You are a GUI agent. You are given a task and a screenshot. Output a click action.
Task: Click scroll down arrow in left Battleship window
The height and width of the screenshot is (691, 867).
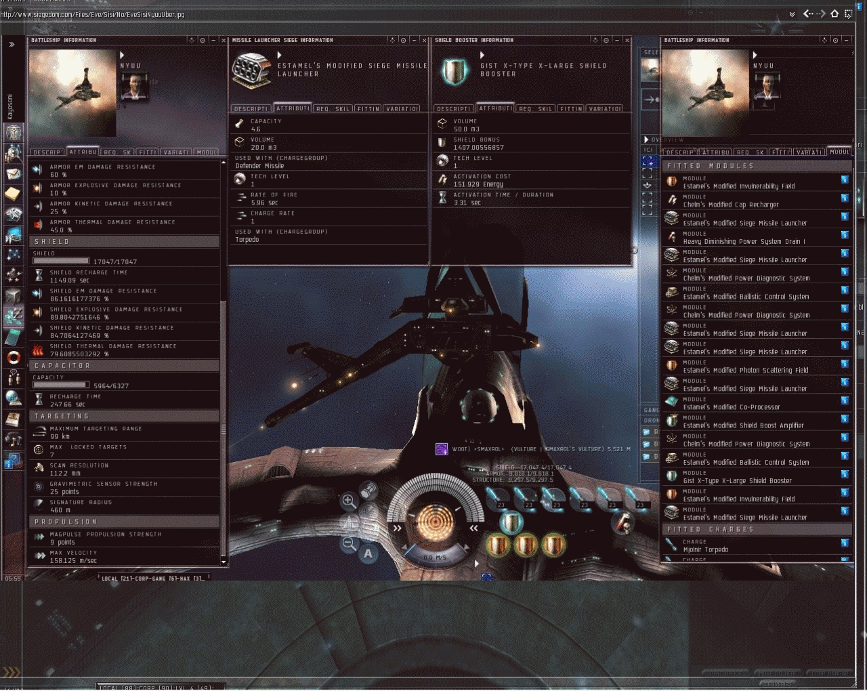tap(224, 562)
